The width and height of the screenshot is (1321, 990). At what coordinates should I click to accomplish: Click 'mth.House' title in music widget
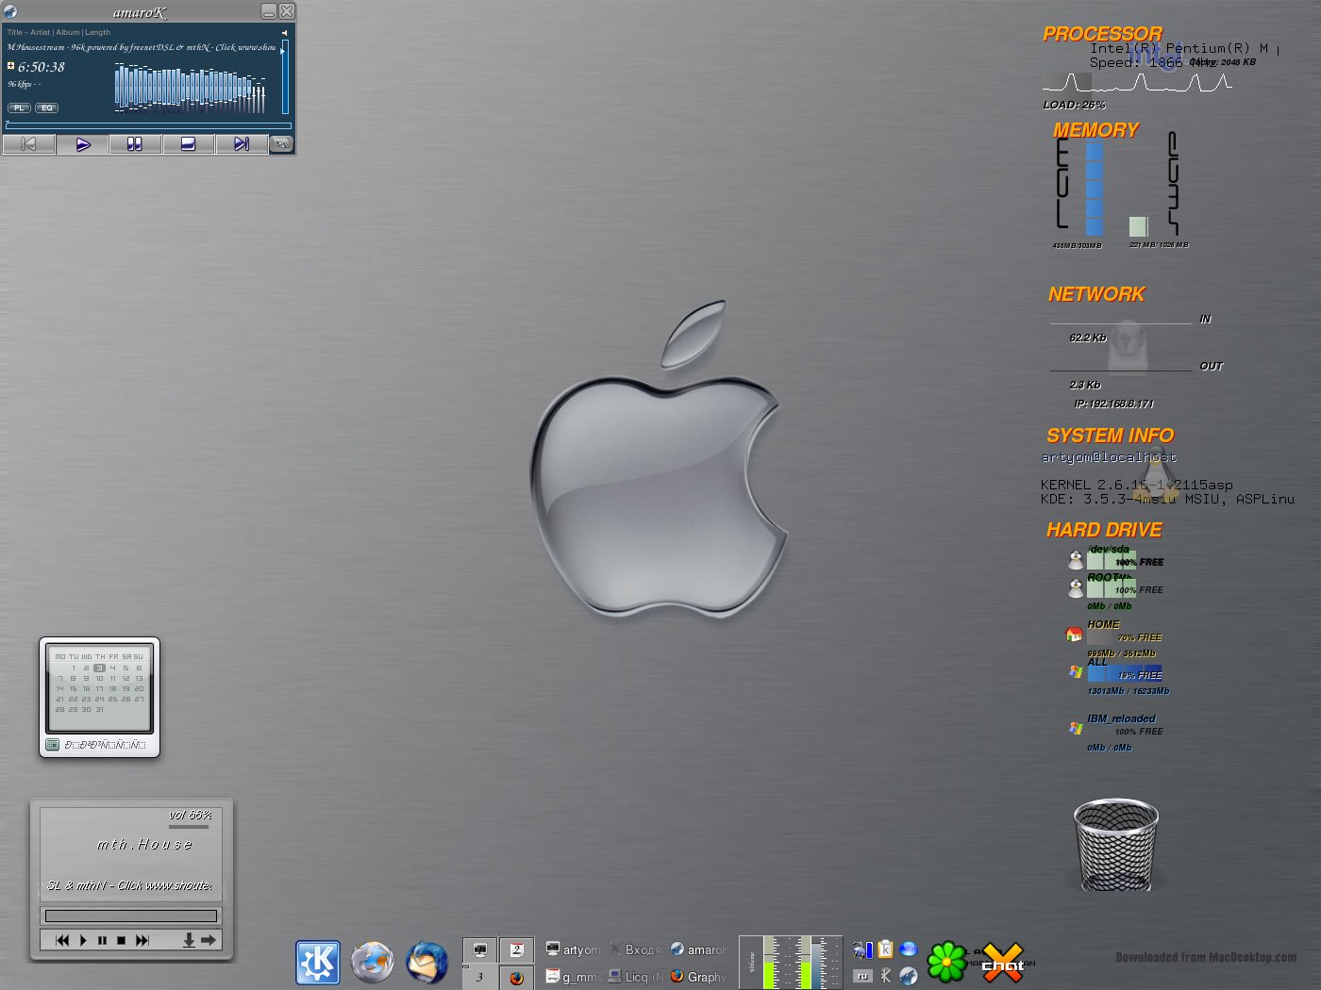click(144, 845)
